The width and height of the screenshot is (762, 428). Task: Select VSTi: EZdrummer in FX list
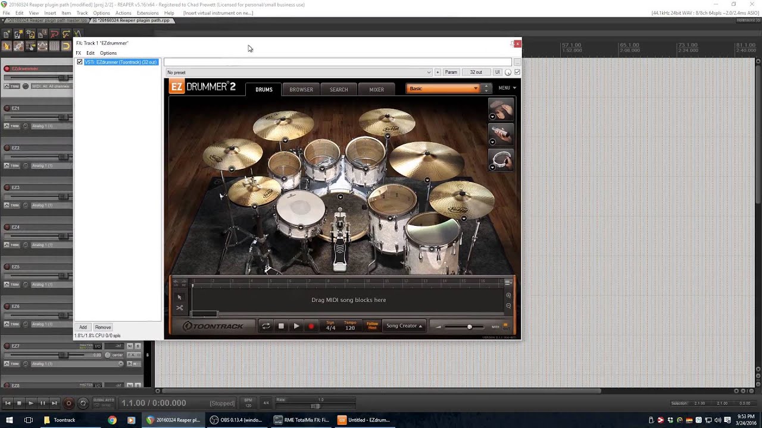[121, 62]
